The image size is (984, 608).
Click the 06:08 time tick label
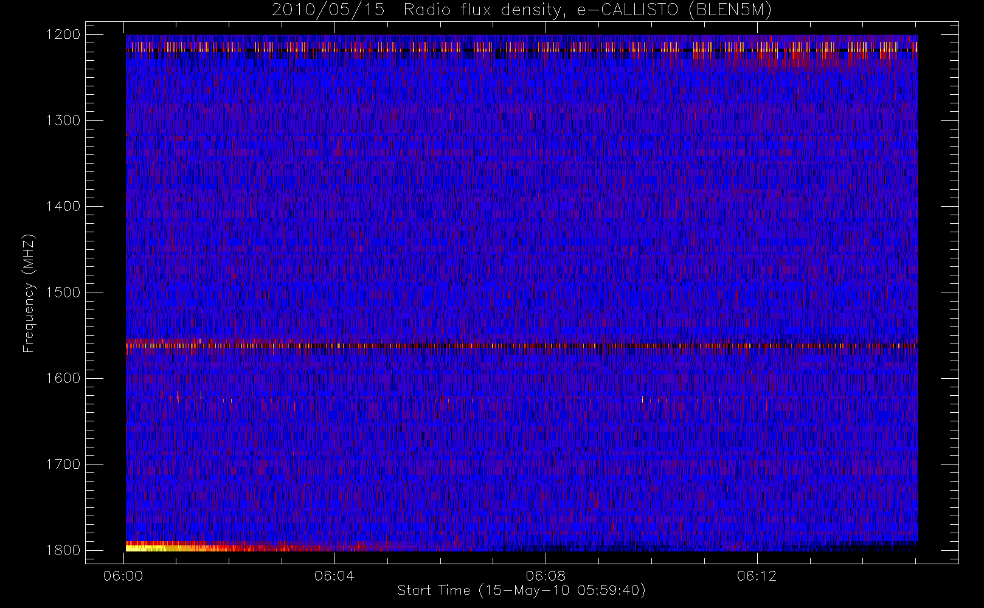click(546, 576)
